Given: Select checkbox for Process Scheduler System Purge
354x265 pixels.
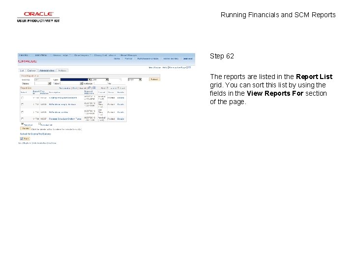Looking at the screenshot, I should coord(22,119).
